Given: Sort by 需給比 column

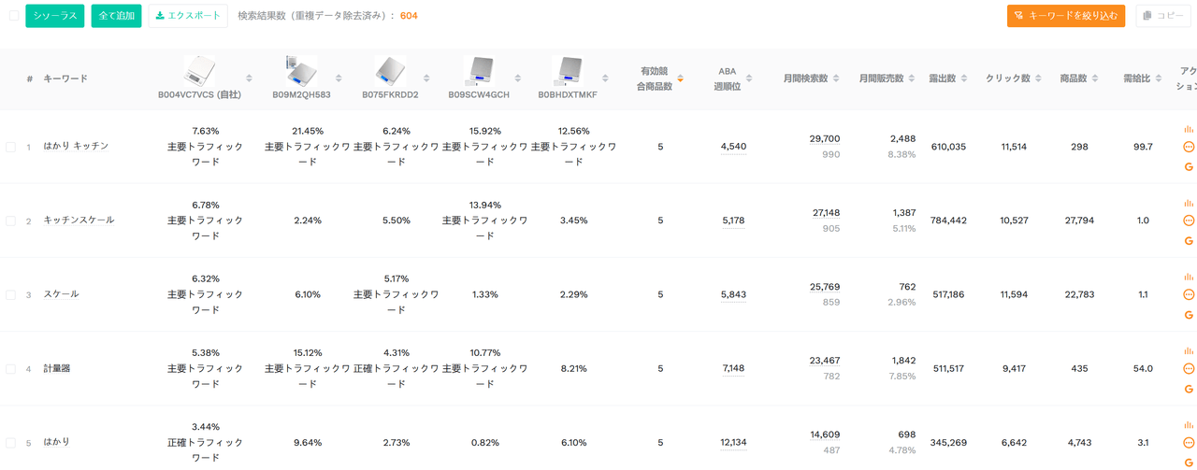Looking at the screenshot, I should tap(1158, 78).
